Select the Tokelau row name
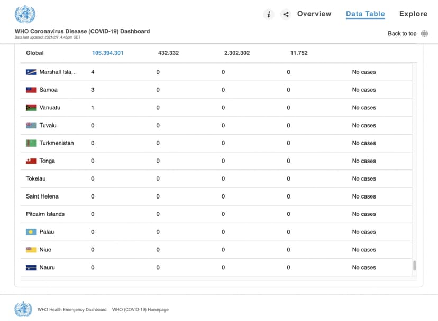The width and height of the screenshot is (438, 321). (x=35, y=178)
